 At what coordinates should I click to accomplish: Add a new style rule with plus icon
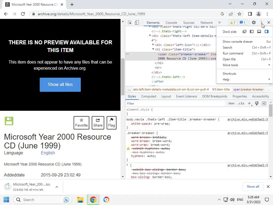pyautogui.click(x=250, y=103)
